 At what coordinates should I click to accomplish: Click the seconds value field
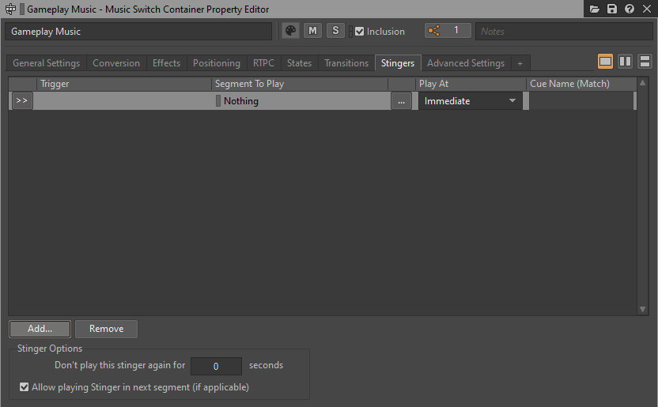216,366
